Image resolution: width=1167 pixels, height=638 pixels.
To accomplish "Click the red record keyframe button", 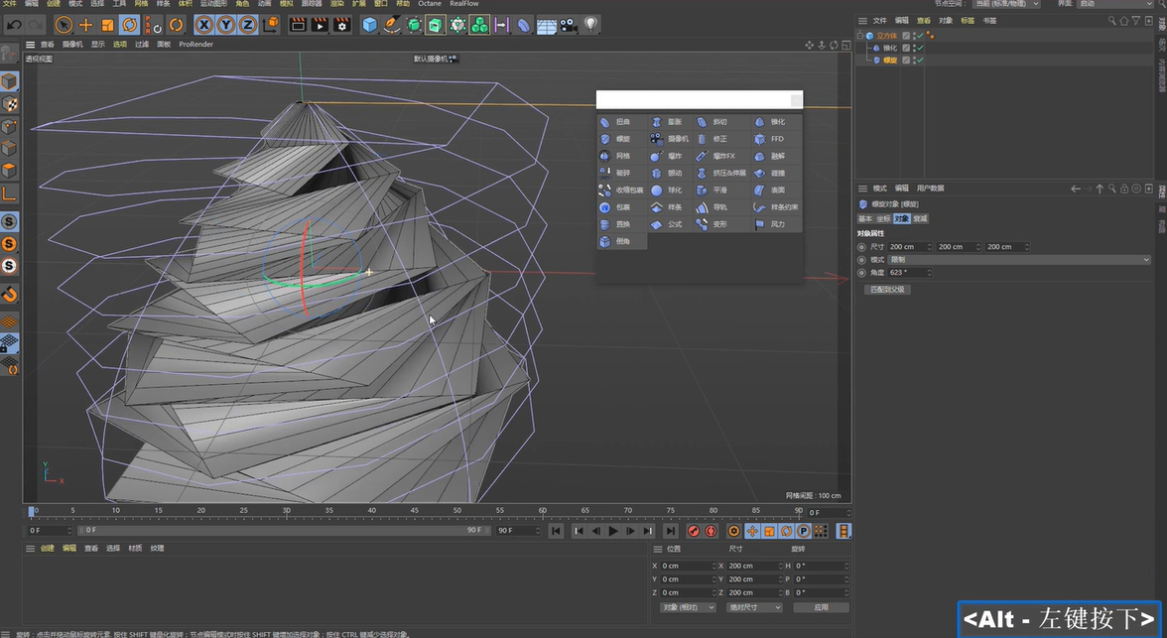I will click(x=694, y=531).
